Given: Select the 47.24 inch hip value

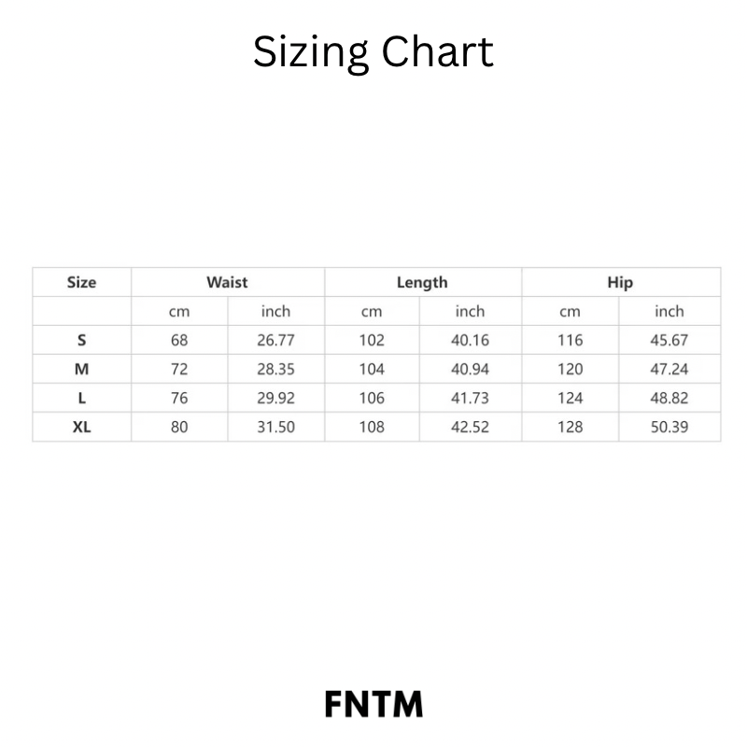Looking at the screenshot, I should (669, 369).
